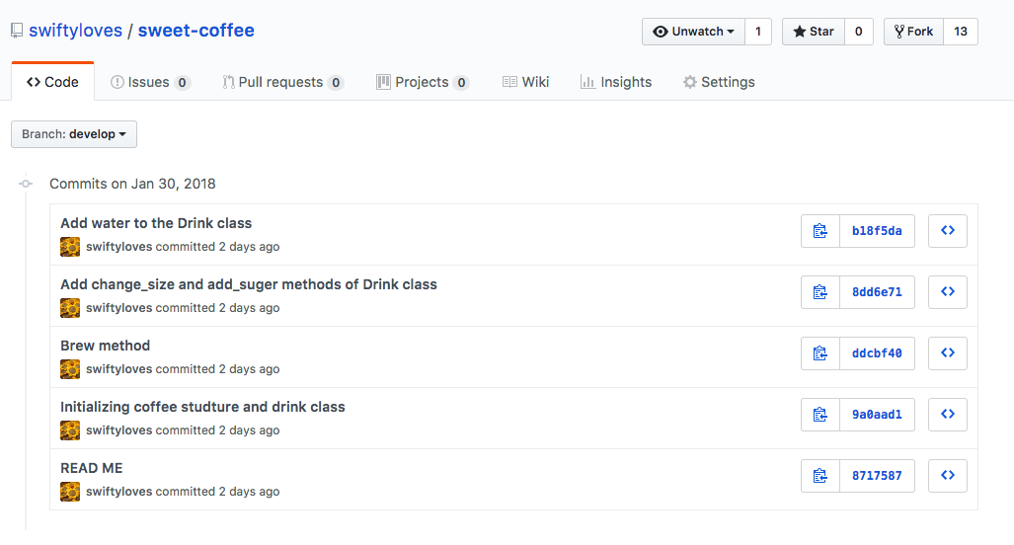Fork the sweet-coffee repository
The height and width of the screenshot is (545, 1014).
[913, 32]
